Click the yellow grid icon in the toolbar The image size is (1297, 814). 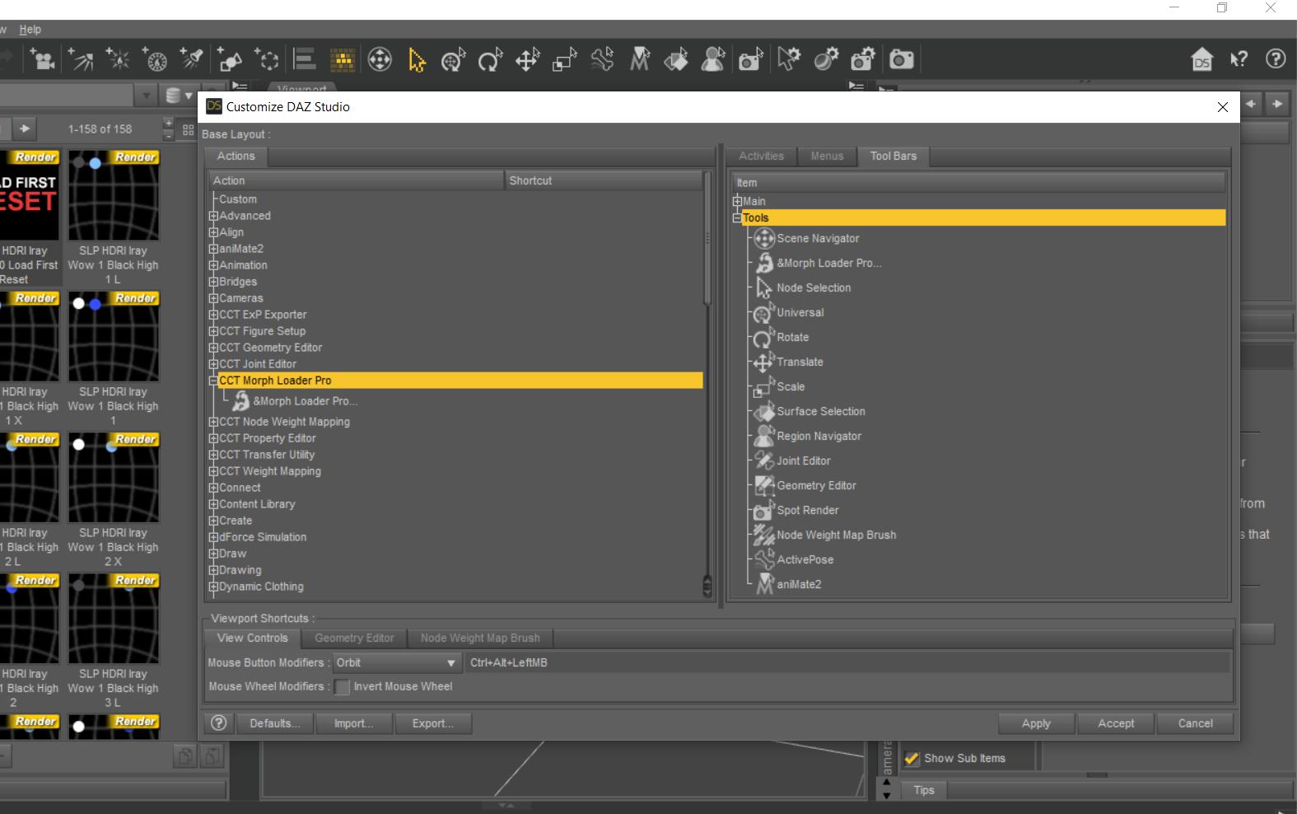343,59
